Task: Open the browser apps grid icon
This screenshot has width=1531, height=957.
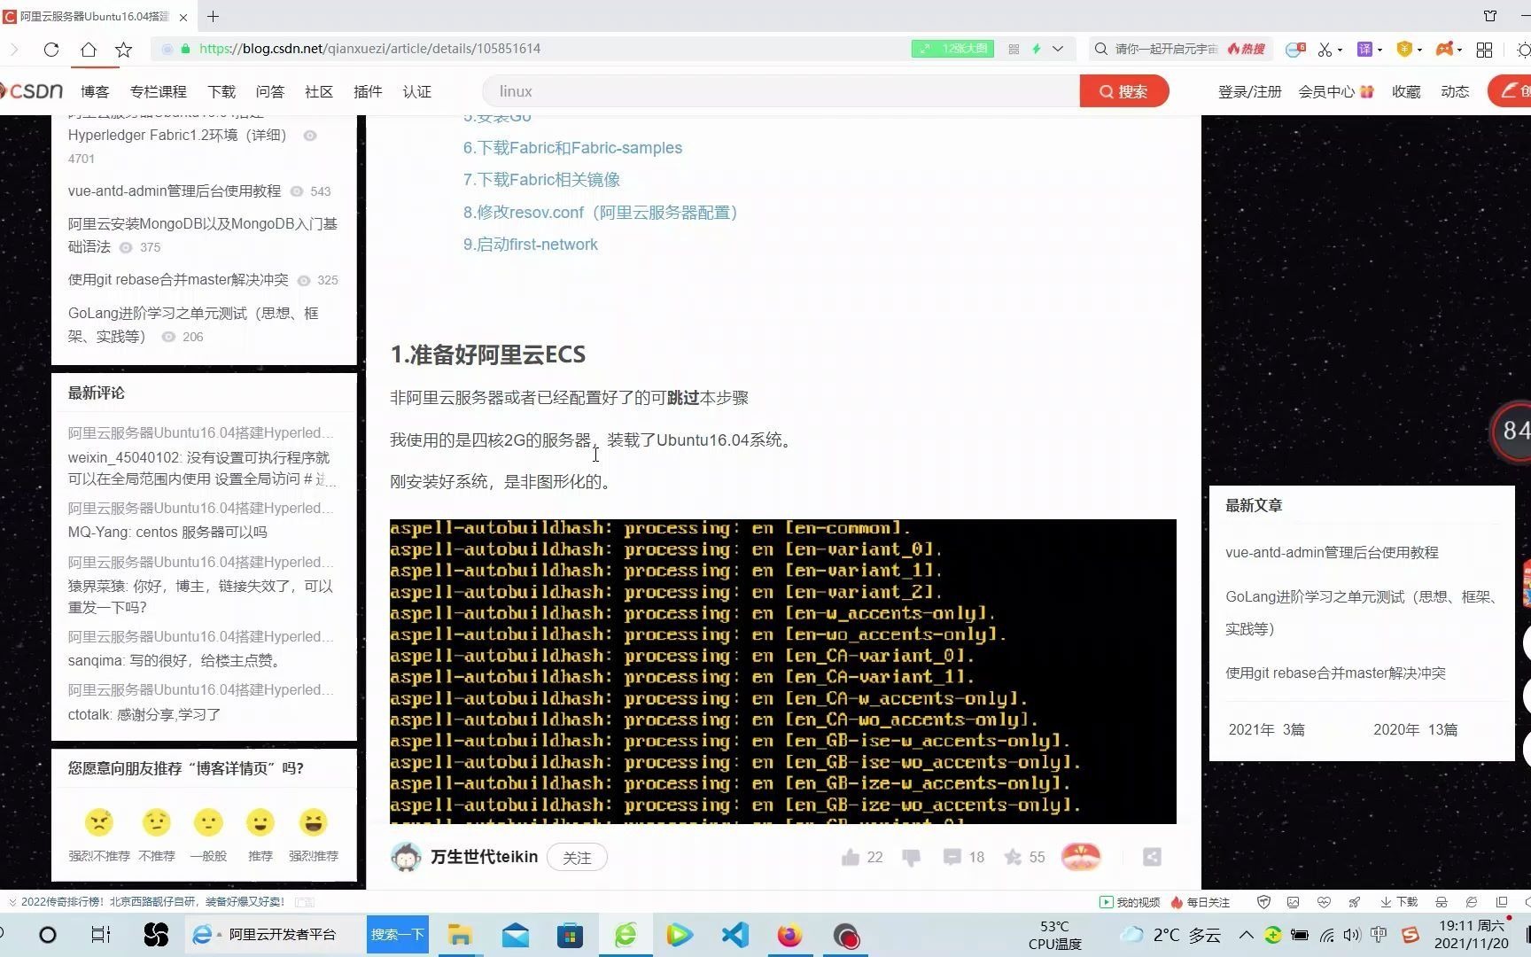Action: click(1484, 50)
